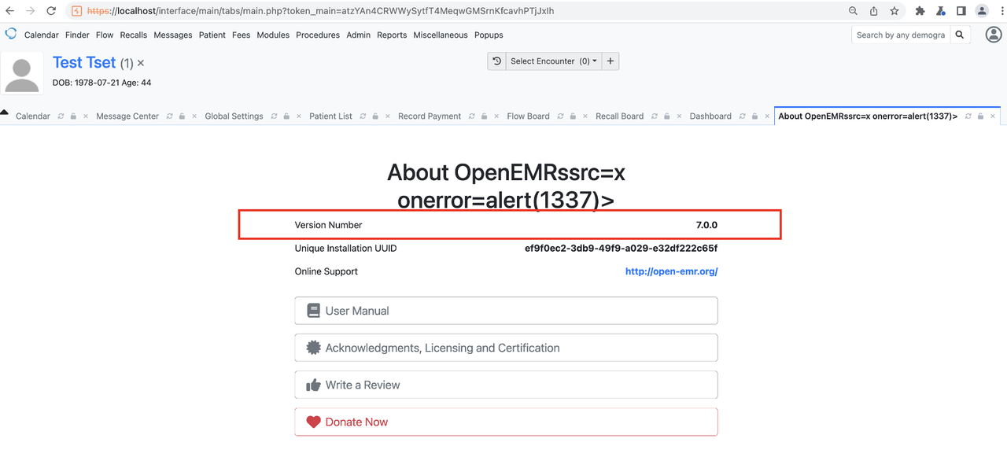Open the current user account icon
The width and height of the screenshot is (1007, 472).
tap(994, 35)
